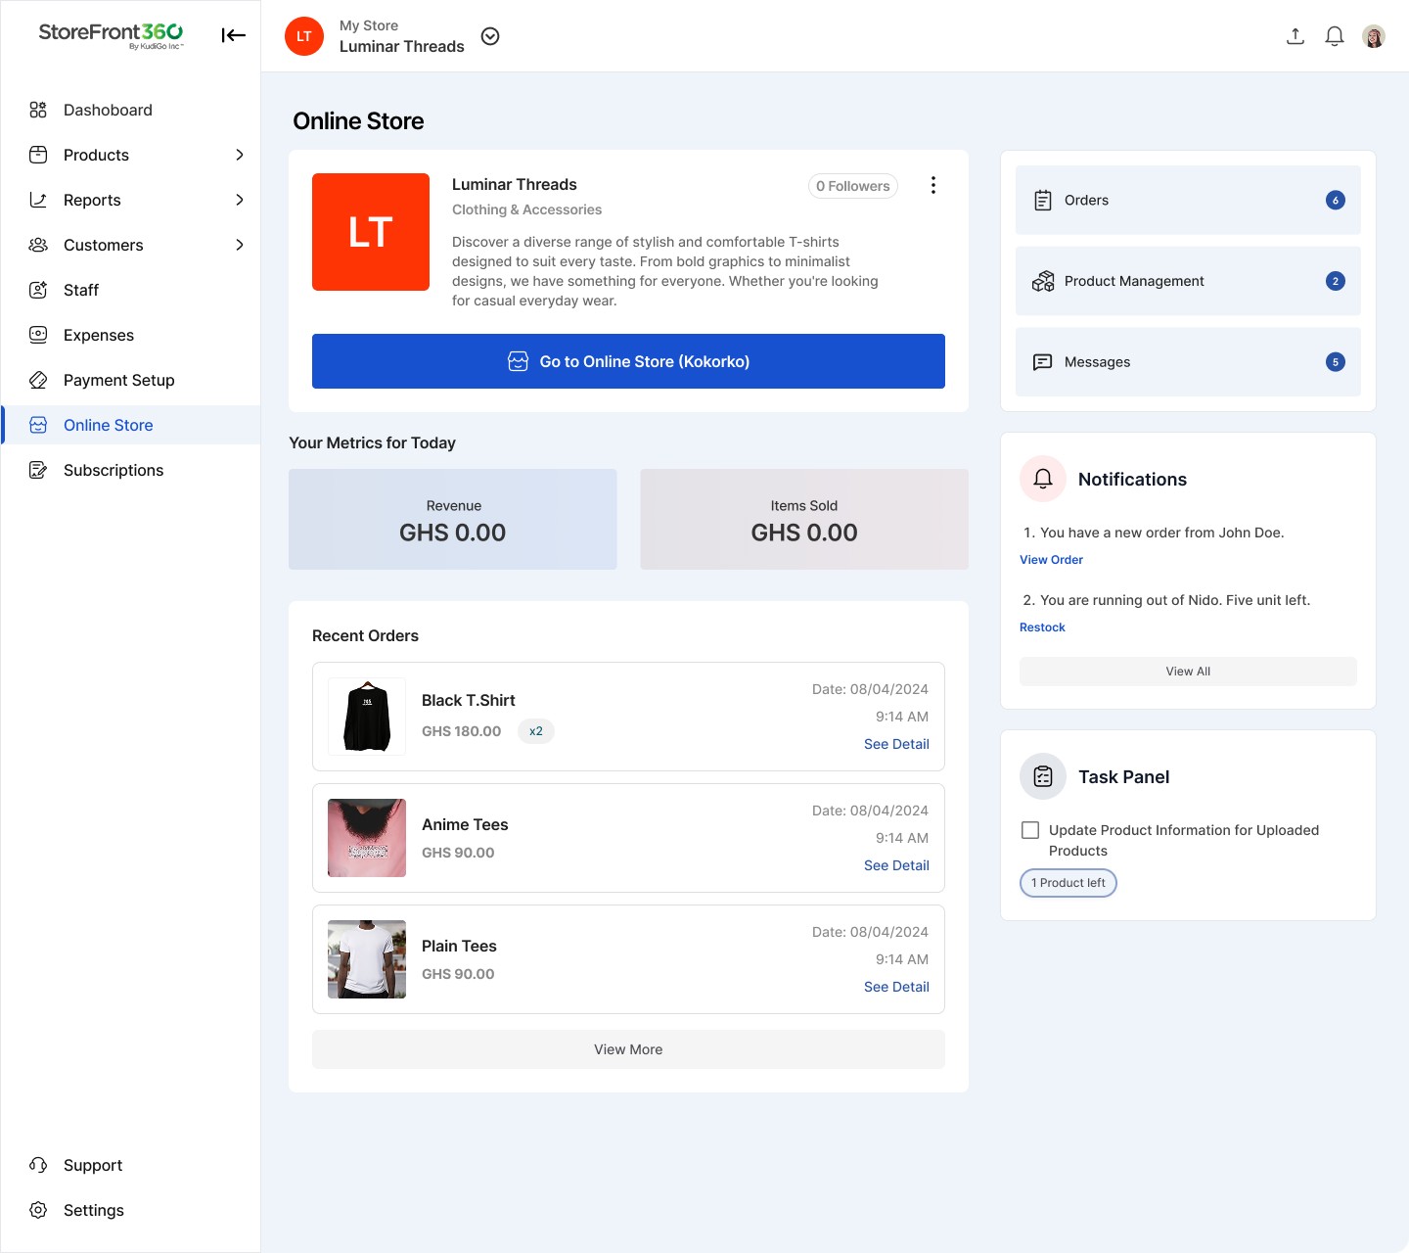Collapse the sidebar with the arrow icon
Screen dimensions: 1409x1253
point(233,36)
